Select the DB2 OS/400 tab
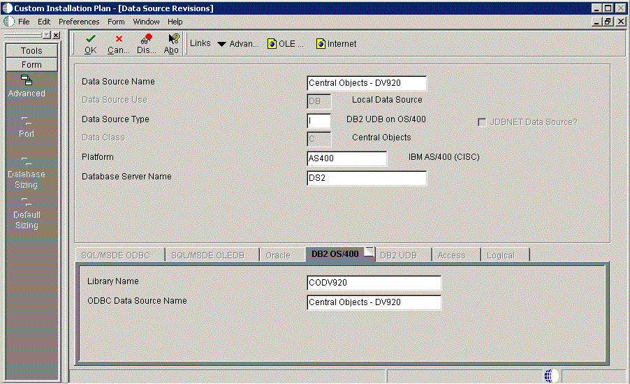630x384 pixels. tap(340, 254)
